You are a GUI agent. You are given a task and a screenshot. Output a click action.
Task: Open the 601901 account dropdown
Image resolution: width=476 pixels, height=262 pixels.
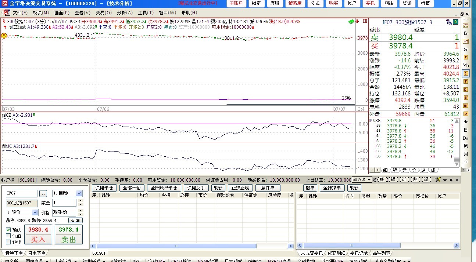369,180
